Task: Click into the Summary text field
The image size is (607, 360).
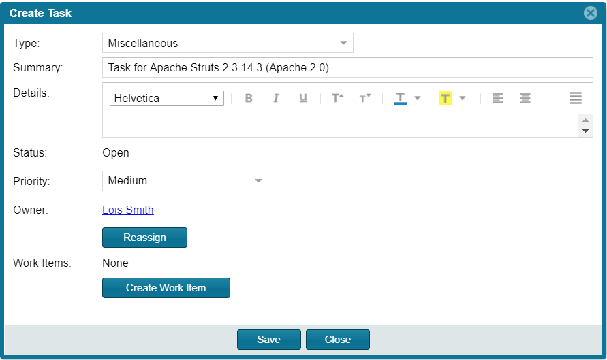Action: 347,67
